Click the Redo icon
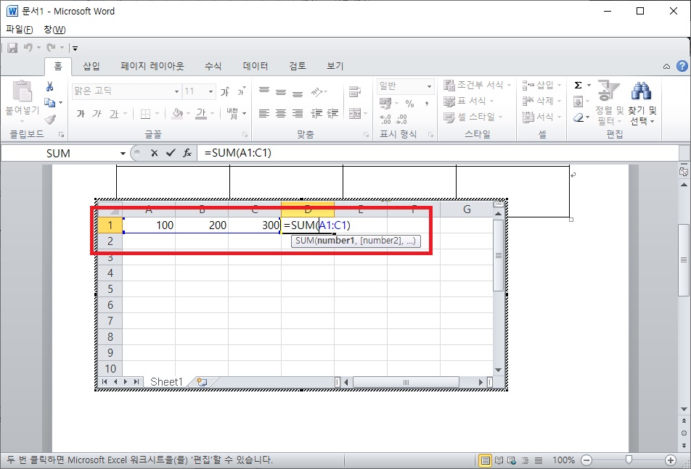This screenshot has height=469, width=691. 51,48
